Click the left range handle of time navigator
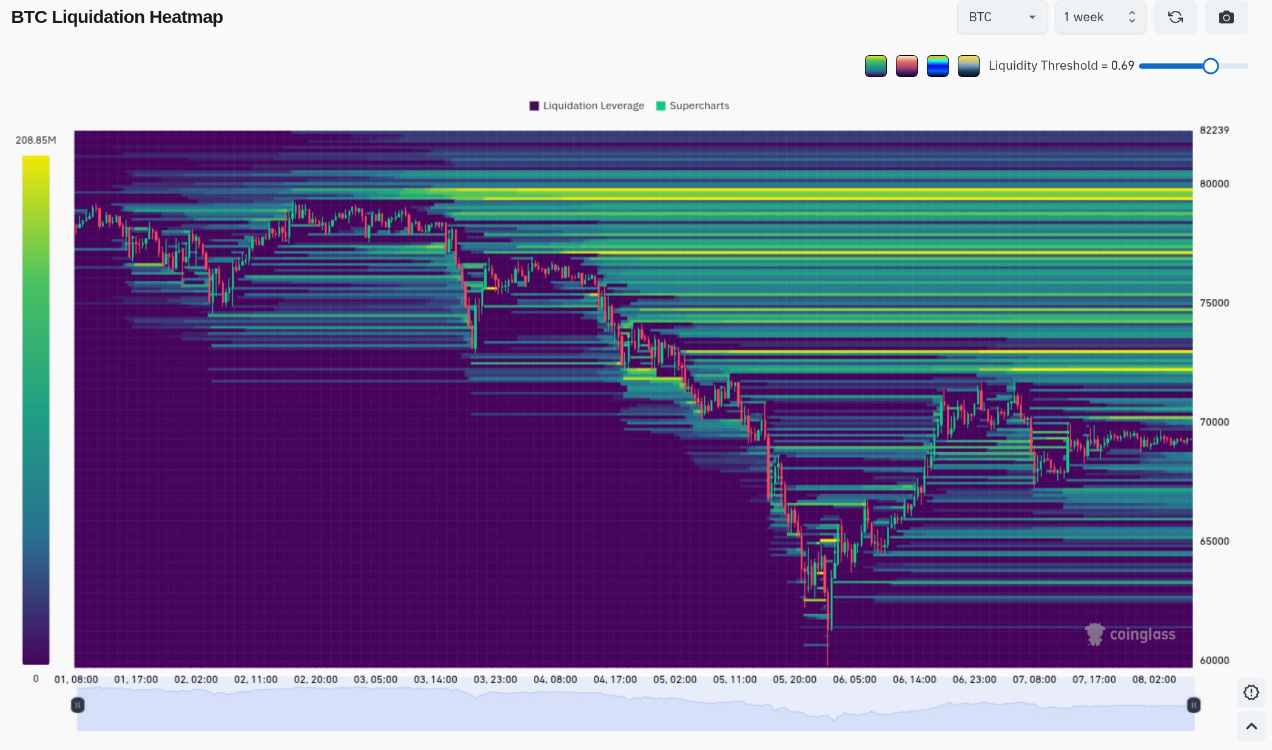Viewport: 1272px width, 750px height. tap(78, 705)
